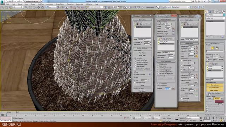Image resolution: width=226 pixels, height=127 pixels.
Task: Open the Motion command panel tab
Action: pyautogui.click(x=216, y=12)
